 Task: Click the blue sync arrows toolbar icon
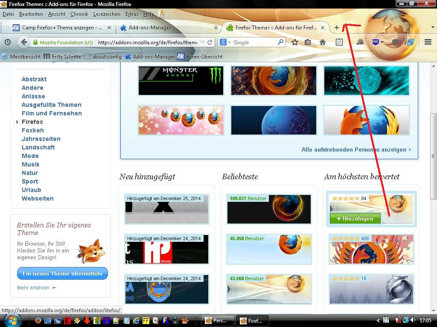point(410,42)
